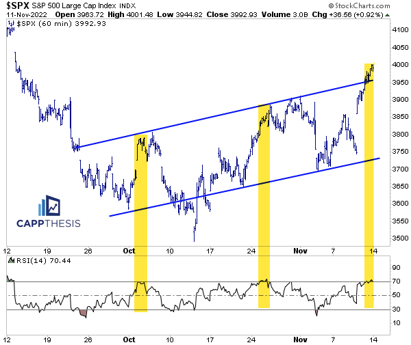Click the RSI 70 axis label

(x=396, y=281)
